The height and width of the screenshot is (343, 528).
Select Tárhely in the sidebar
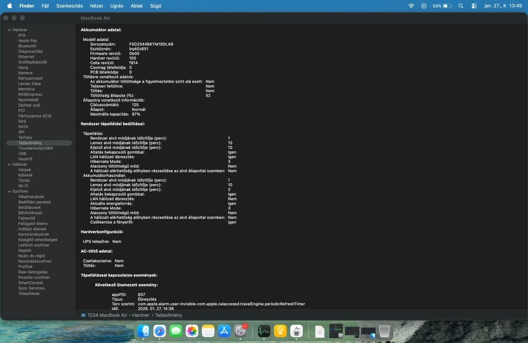25,137
